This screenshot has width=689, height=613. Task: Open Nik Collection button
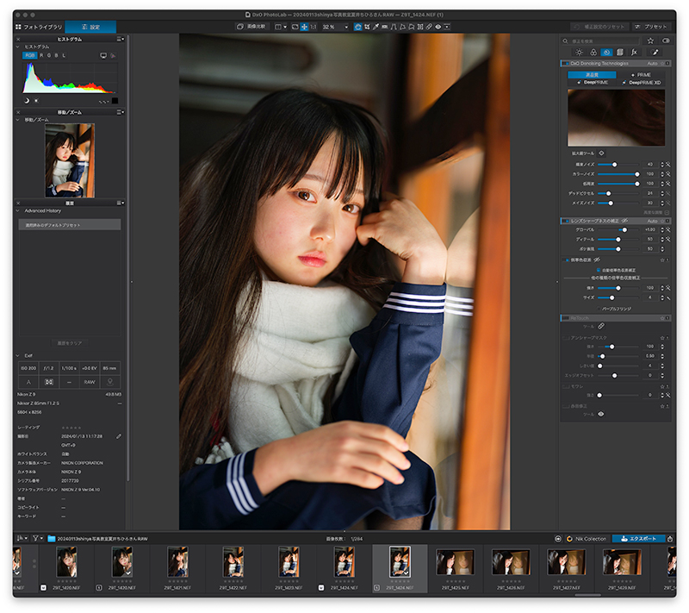click(x=586, y=539)
